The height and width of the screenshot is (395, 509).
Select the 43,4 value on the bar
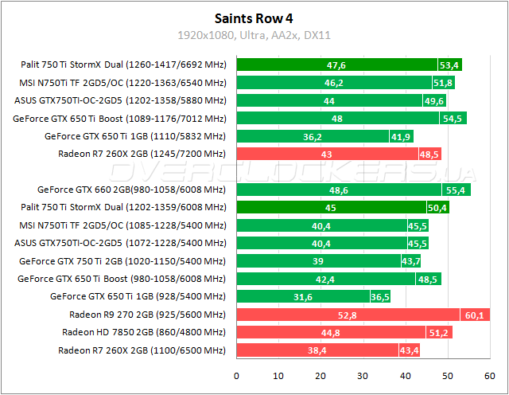pos(410,350)
